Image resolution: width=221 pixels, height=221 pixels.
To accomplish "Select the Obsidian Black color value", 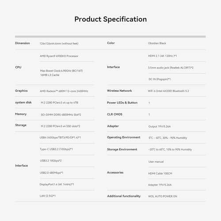I will click(157, 43).
